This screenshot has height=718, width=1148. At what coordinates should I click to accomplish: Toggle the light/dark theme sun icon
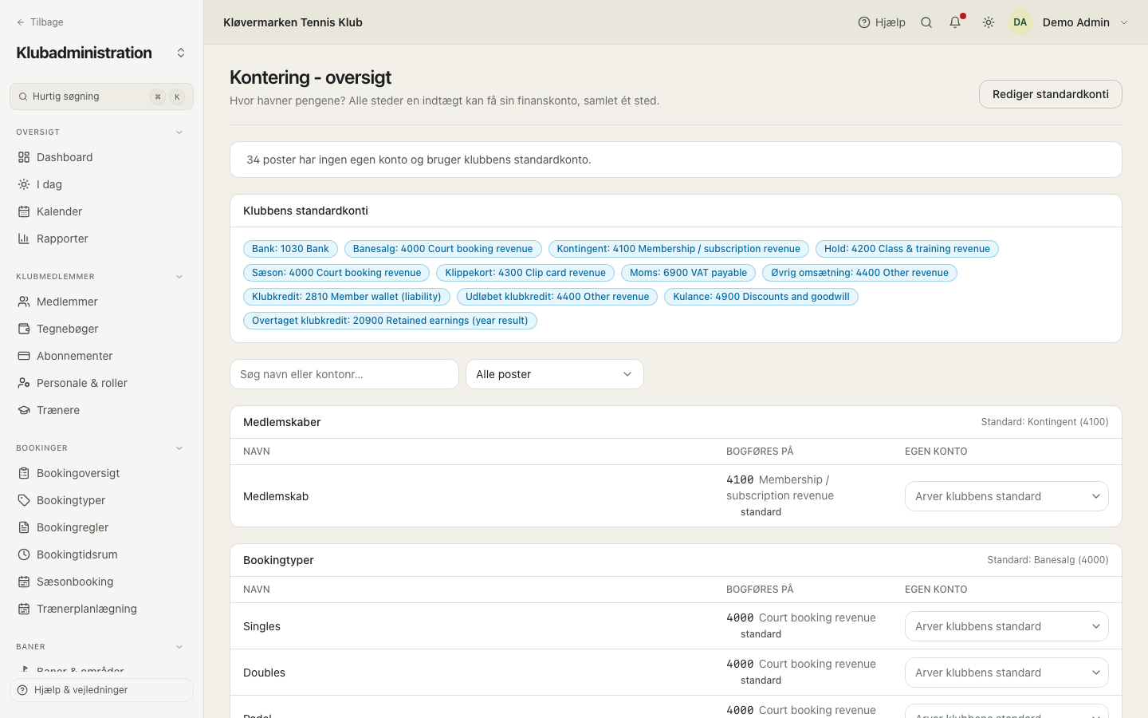click(x=989, y=22)
